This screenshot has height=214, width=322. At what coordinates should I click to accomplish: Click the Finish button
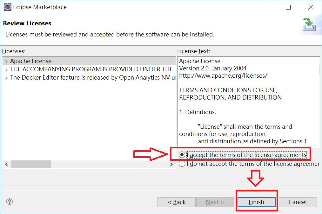tap(256, 202)
